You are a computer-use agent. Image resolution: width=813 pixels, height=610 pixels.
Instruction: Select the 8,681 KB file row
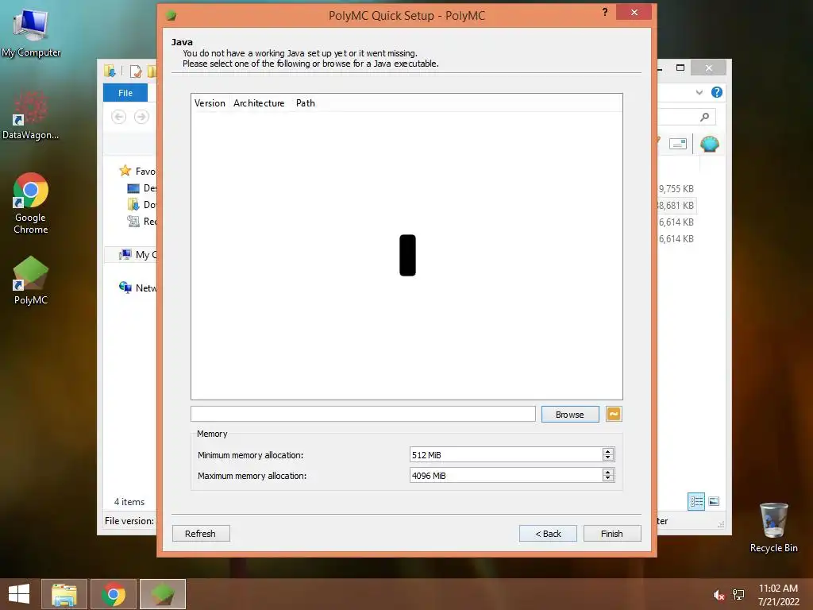[676, 206]
